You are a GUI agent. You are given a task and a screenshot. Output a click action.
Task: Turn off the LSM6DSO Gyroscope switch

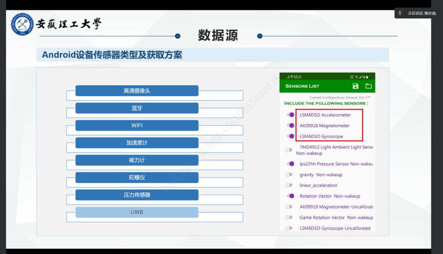(x=290, y=136)
